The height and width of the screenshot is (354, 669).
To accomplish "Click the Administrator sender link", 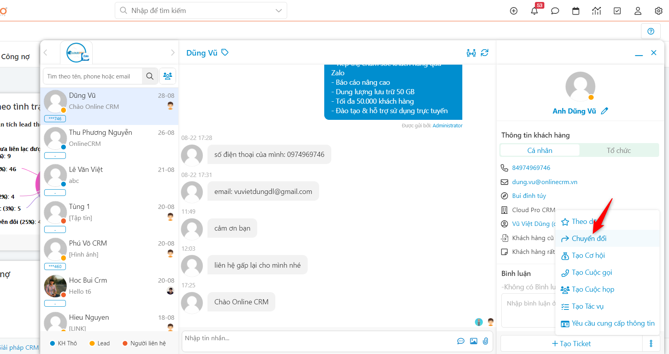I will tap(447, 126).
